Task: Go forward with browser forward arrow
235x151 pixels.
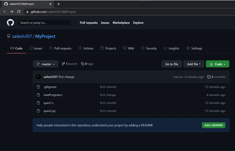Action: pyautogui.click(x=12, y=12)
